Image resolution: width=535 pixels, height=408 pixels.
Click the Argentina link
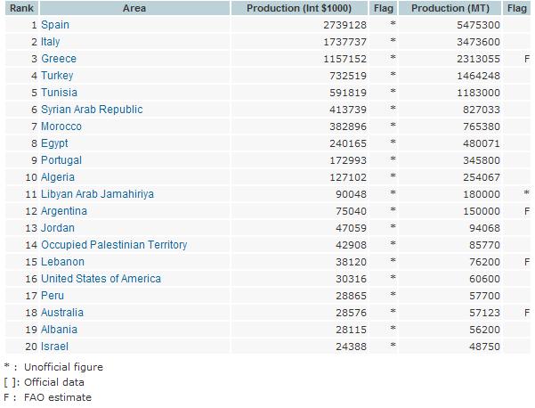pyautogui.click(x=64, y=211)
